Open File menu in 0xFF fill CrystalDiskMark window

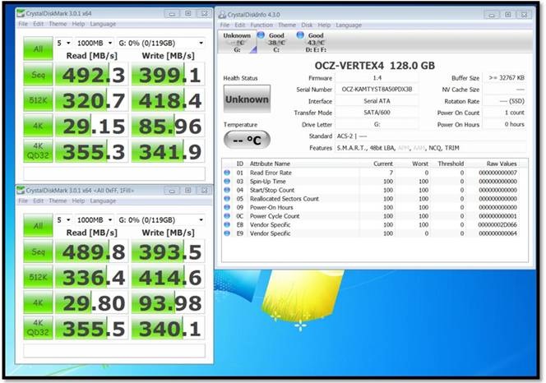23,201
